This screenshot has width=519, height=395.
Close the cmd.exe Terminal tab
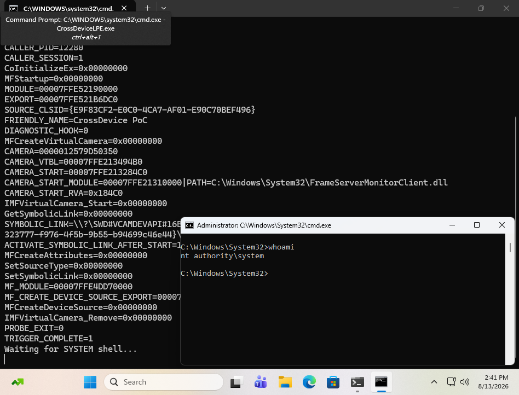click(124, 8)
